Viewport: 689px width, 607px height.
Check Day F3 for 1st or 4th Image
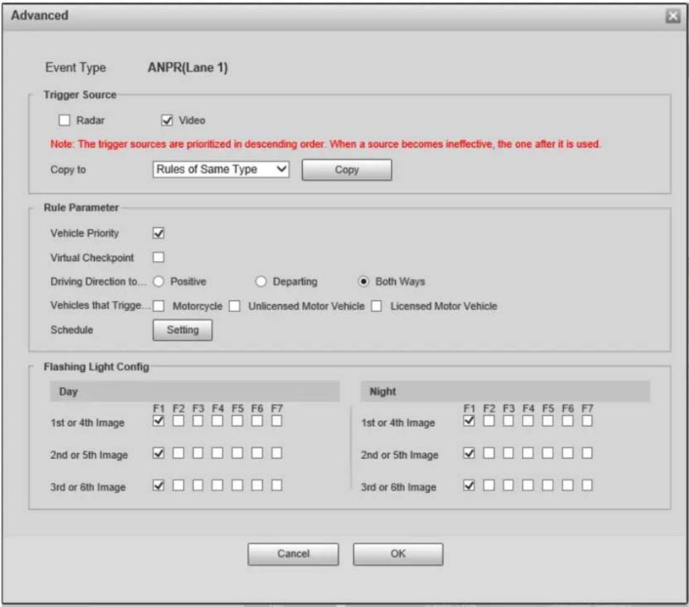click(198, 421)
